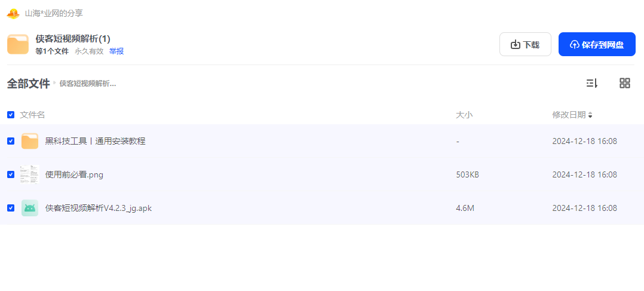Sort by 修改日期 arrow
This screenshot has height=291, width=644.
(590, 115)
